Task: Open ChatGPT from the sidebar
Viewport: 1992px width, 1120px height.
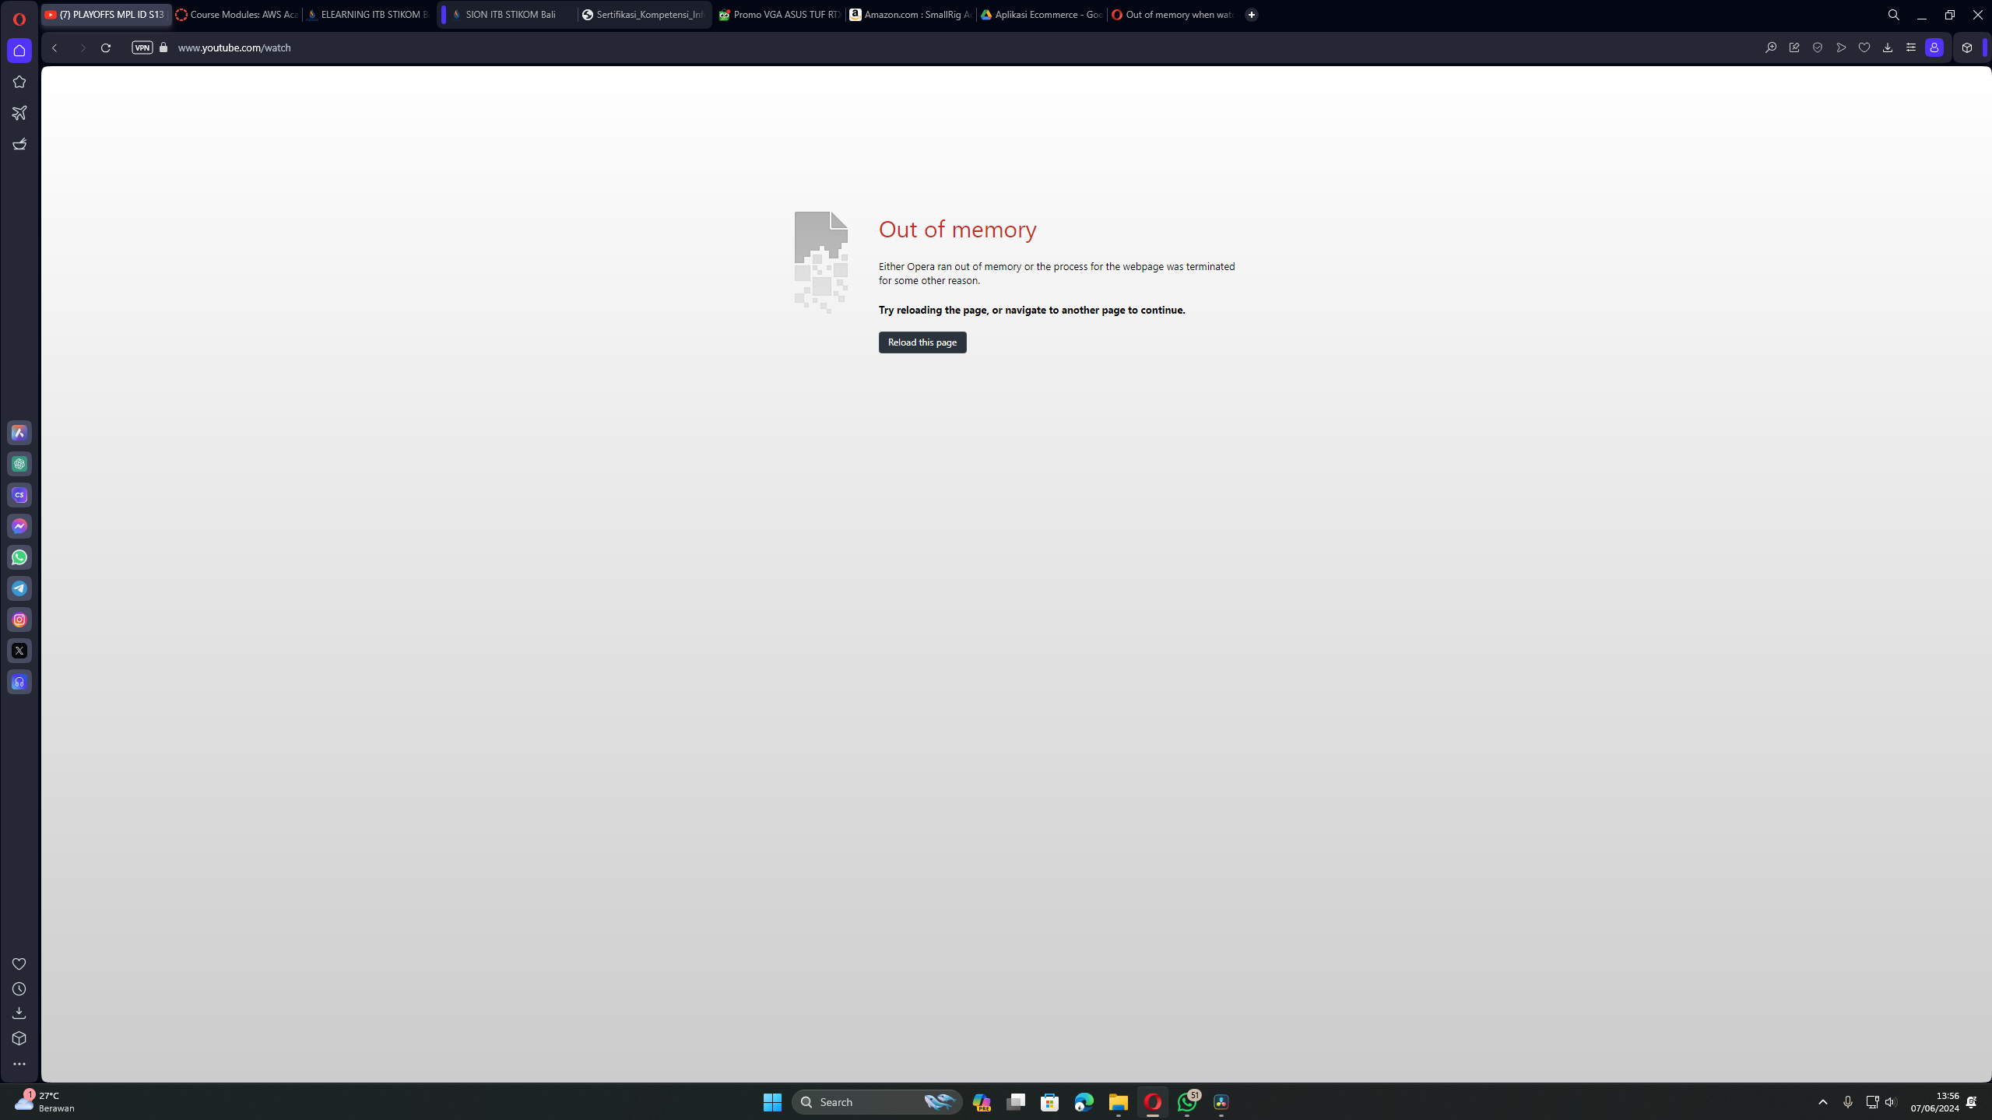Action: (19, 464)
